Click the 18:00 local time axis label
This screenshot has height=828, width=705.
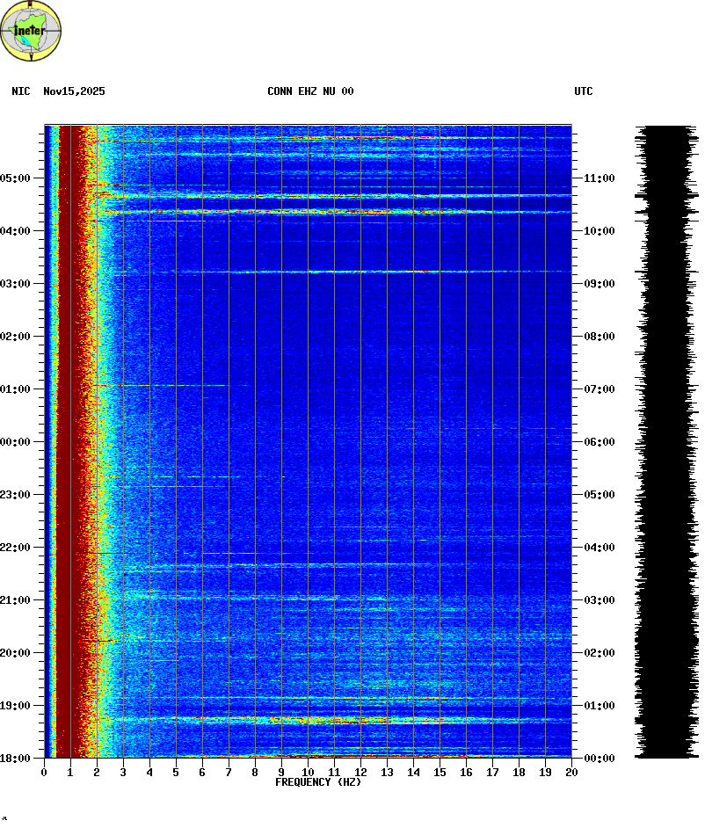click(x=15, y=758)
